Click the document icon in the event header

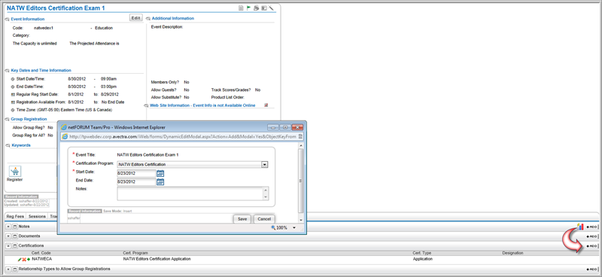pyautogui.click(x=241, y=8)
